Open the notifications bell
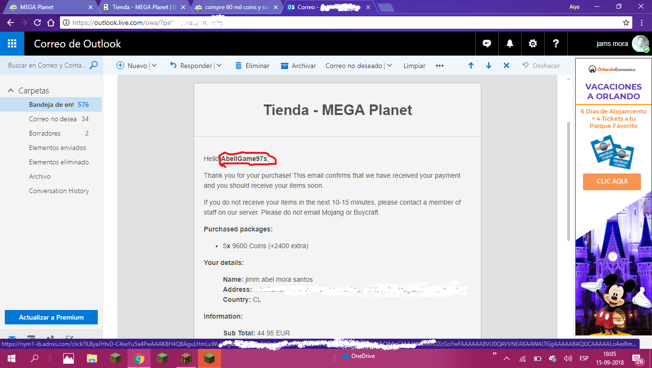 point(510,44)
